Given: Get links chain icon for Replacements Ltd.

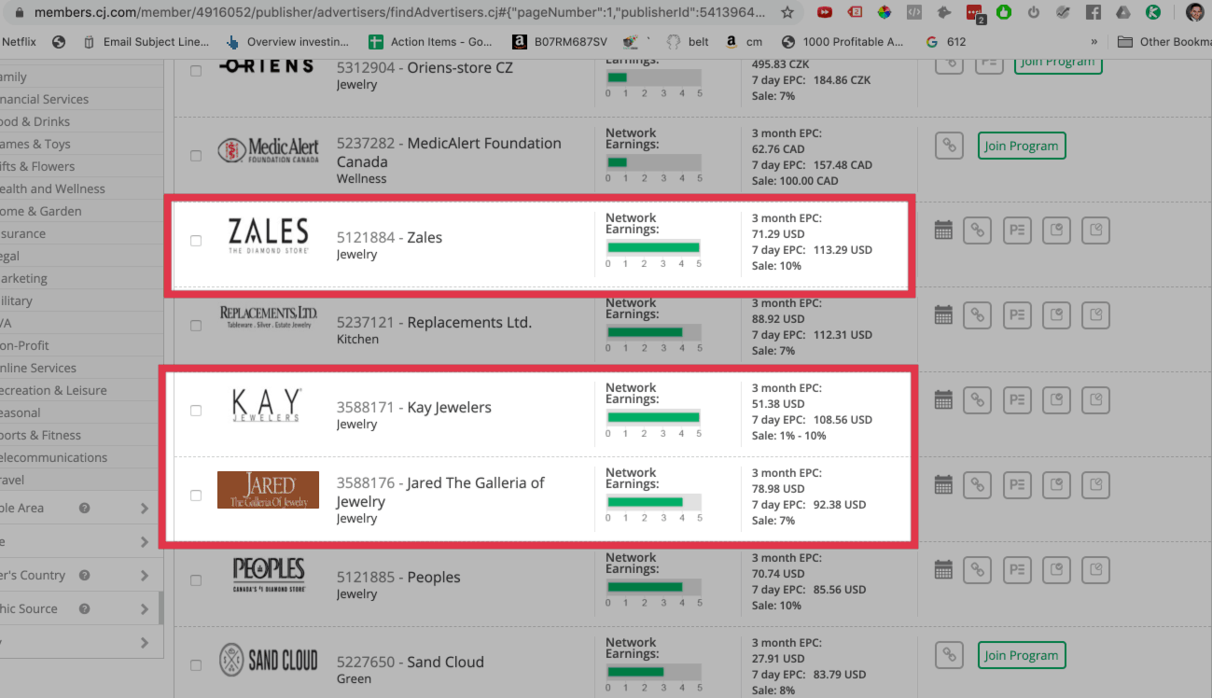Looking at the screenshot, I should pyautogui.click(x=977, y=315).
